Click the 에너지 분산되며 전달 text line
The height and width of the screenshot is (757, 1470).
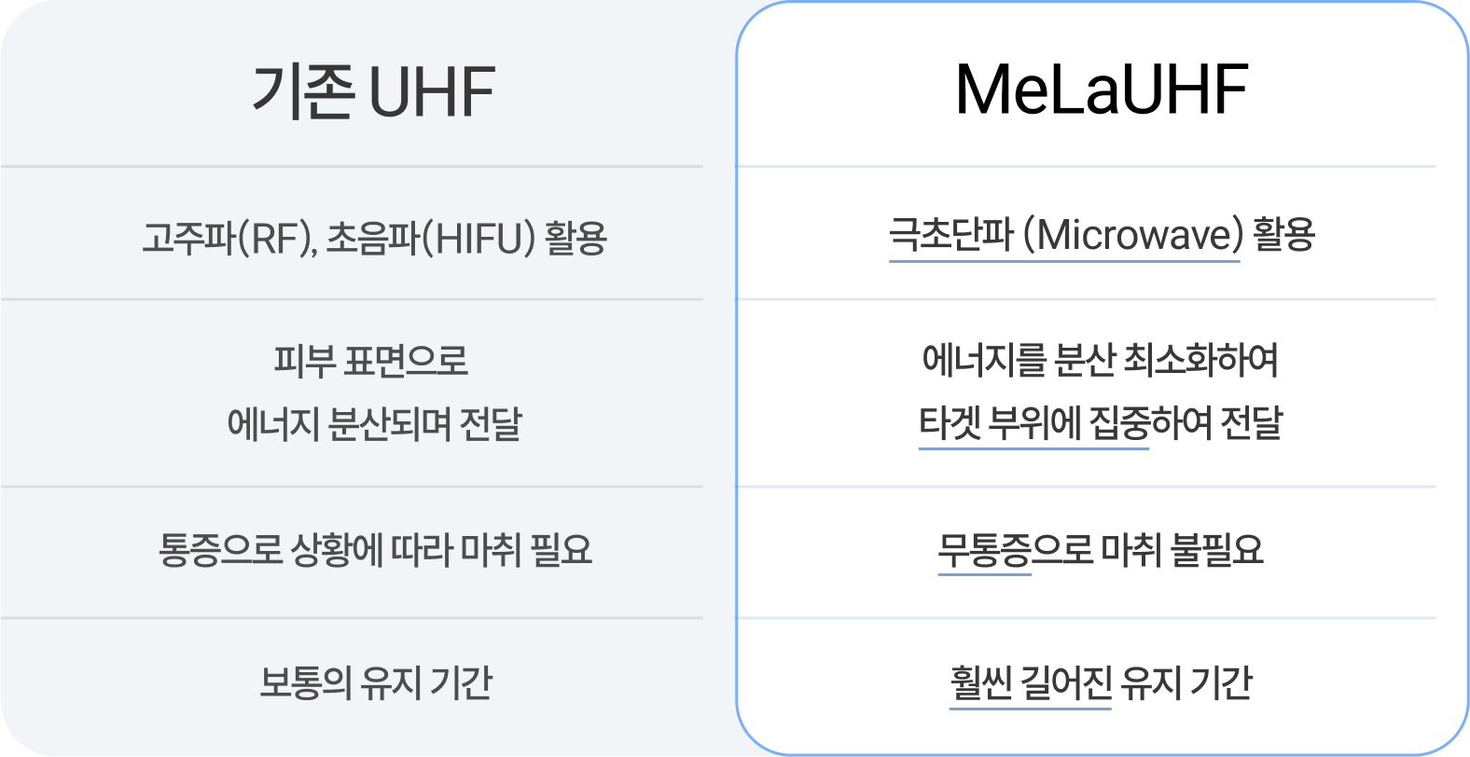click(374, 424)
